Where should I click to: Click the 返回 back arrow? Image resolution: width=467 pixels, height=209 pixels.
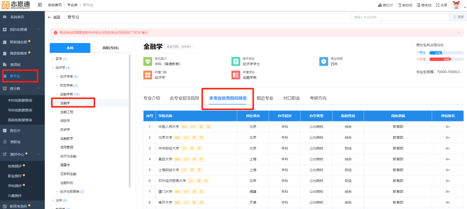[54, 17]
